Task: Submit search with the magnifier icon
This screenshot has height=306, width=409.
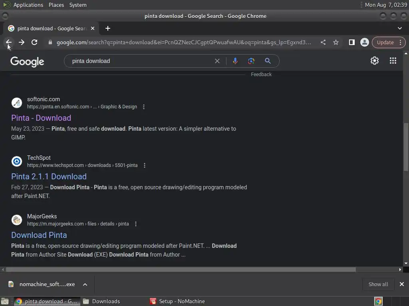Action: (x=268, y=61)
